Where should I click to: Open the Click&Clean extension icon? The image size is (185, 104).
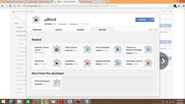tap(87, 63)
